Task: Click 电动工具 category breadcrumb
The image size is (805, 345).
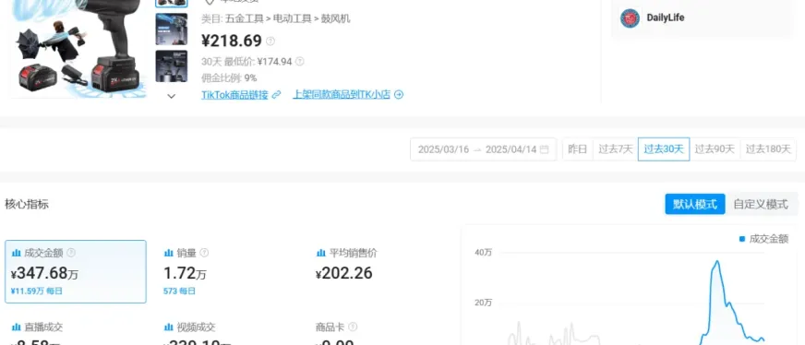Action: pyautogui.click(x=292, y=19)
